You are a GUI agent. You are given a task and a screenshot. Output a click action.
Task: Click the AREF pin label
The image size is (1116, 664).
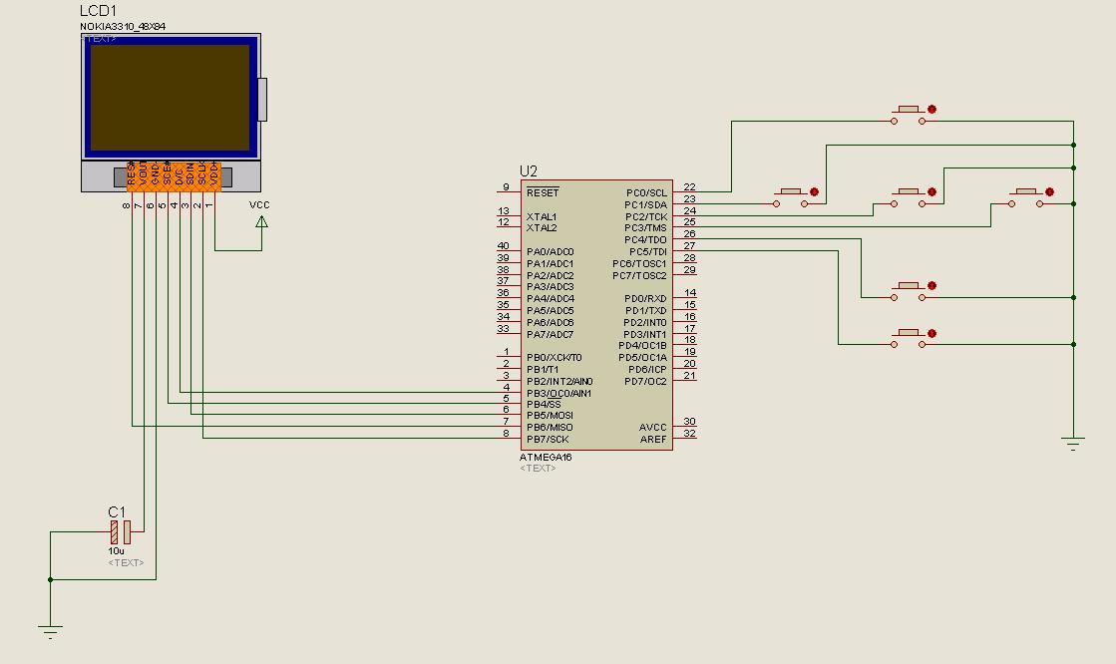(x=653, y=439)
